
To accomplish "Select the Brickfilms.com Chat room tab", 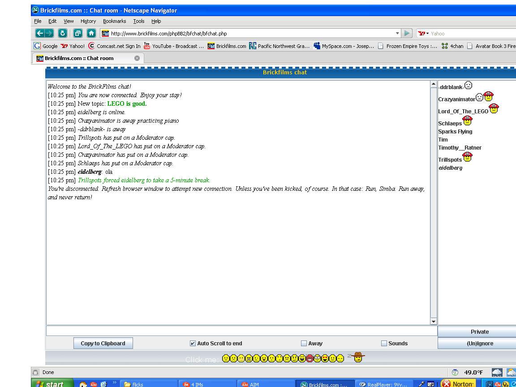I will pyautogui.click(x=81, y=57).
